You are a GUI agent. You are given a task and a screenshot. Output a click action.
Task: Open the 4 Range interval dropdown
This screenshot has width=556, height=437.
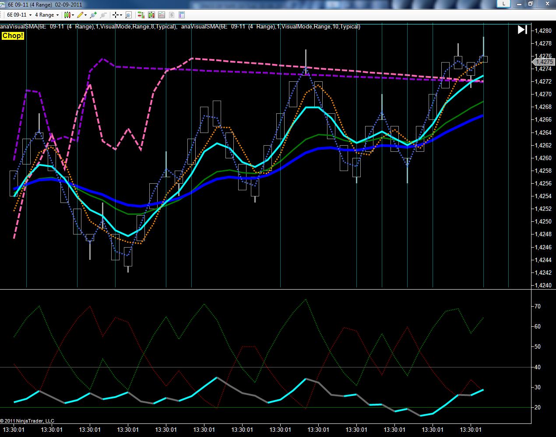point(47,15)
